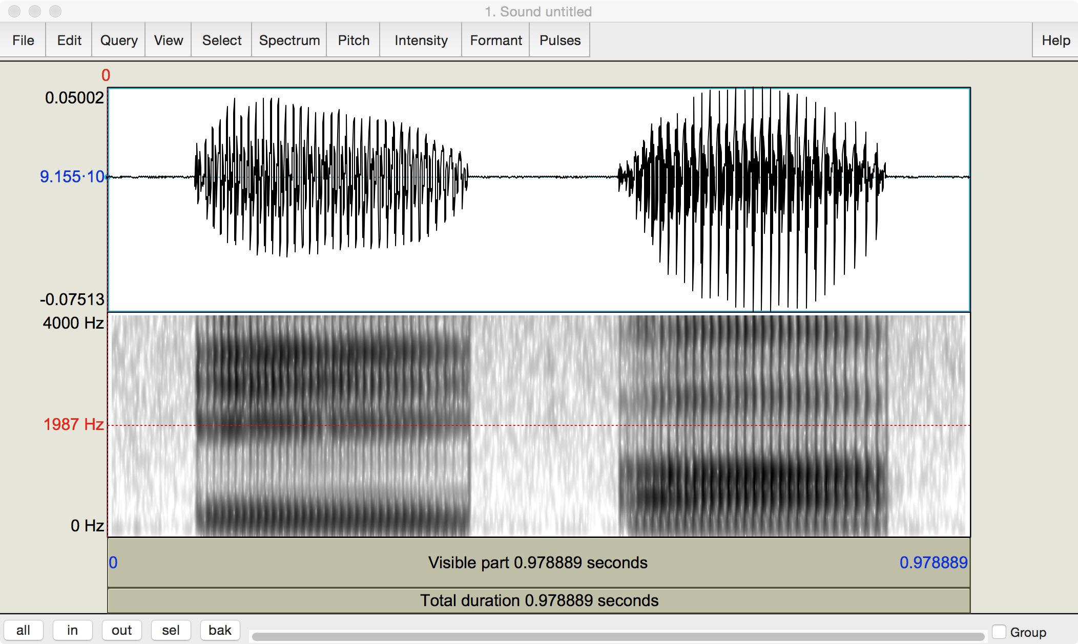Open the Spectrum menu
The height and width of the screenshot is (644, 1078).
point(289,40)
